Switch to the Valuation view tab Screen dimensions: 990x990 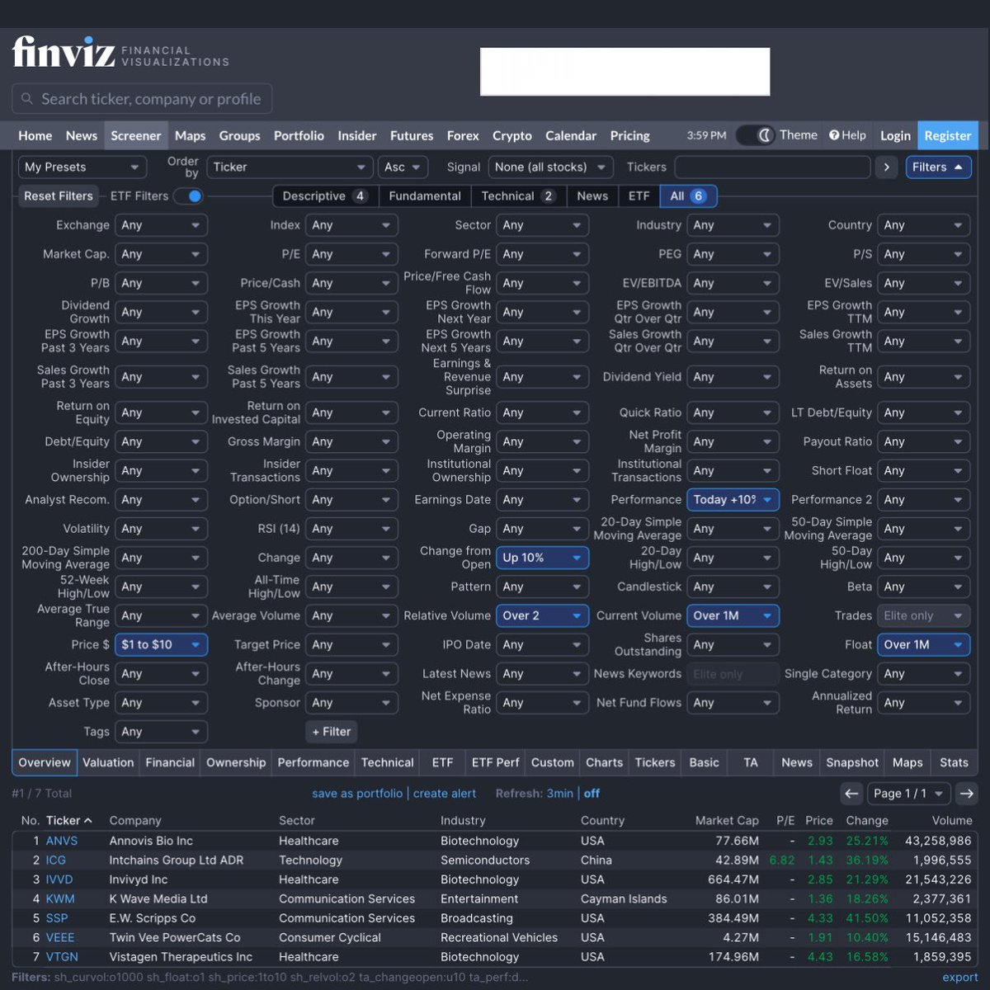(x=108, y=762)
